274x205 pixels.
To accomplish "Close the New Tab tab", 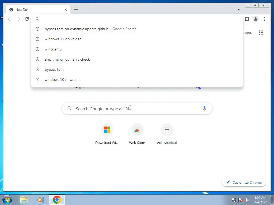I will (x=66, y=10).
